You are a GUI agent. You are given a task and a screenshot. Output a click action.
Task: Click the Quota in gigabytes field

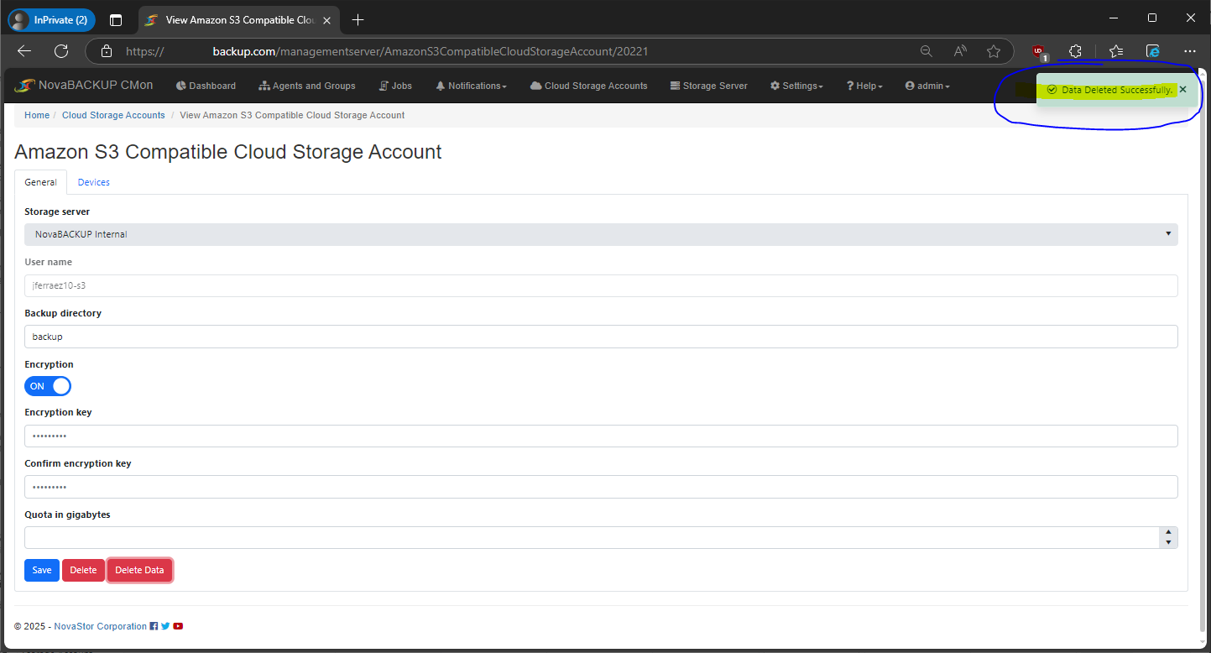click(x=592, y=537)
